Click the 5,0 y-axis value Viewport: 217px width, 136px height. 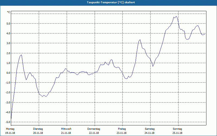click(x=8, y=23)
